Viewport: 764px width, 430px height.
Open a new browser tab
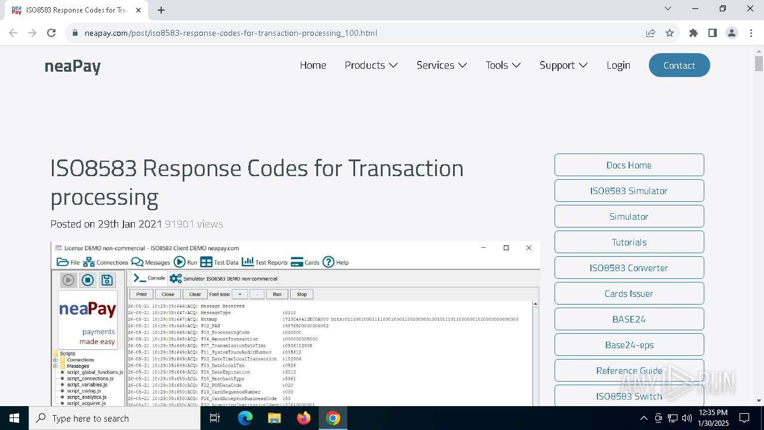click(161, 10)
